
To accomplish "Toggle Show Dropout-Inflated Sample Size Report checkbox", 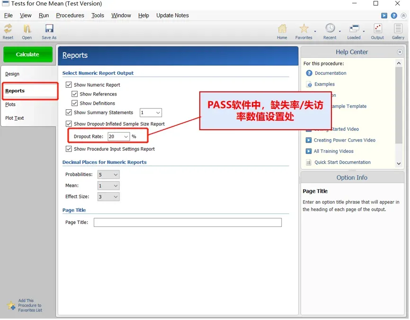I will (x=69, y=124).
